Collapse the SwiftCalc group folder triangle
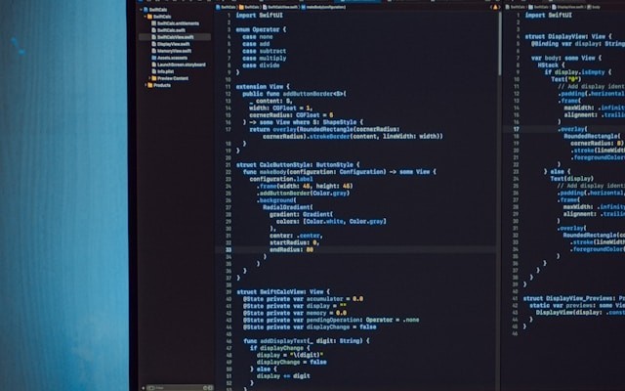 146,17
